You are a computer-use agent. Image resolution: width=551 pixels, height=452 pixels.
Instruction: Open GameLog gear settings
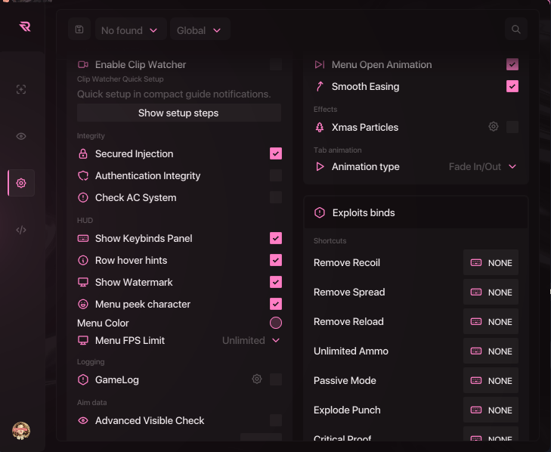click(x=257, y=379)
